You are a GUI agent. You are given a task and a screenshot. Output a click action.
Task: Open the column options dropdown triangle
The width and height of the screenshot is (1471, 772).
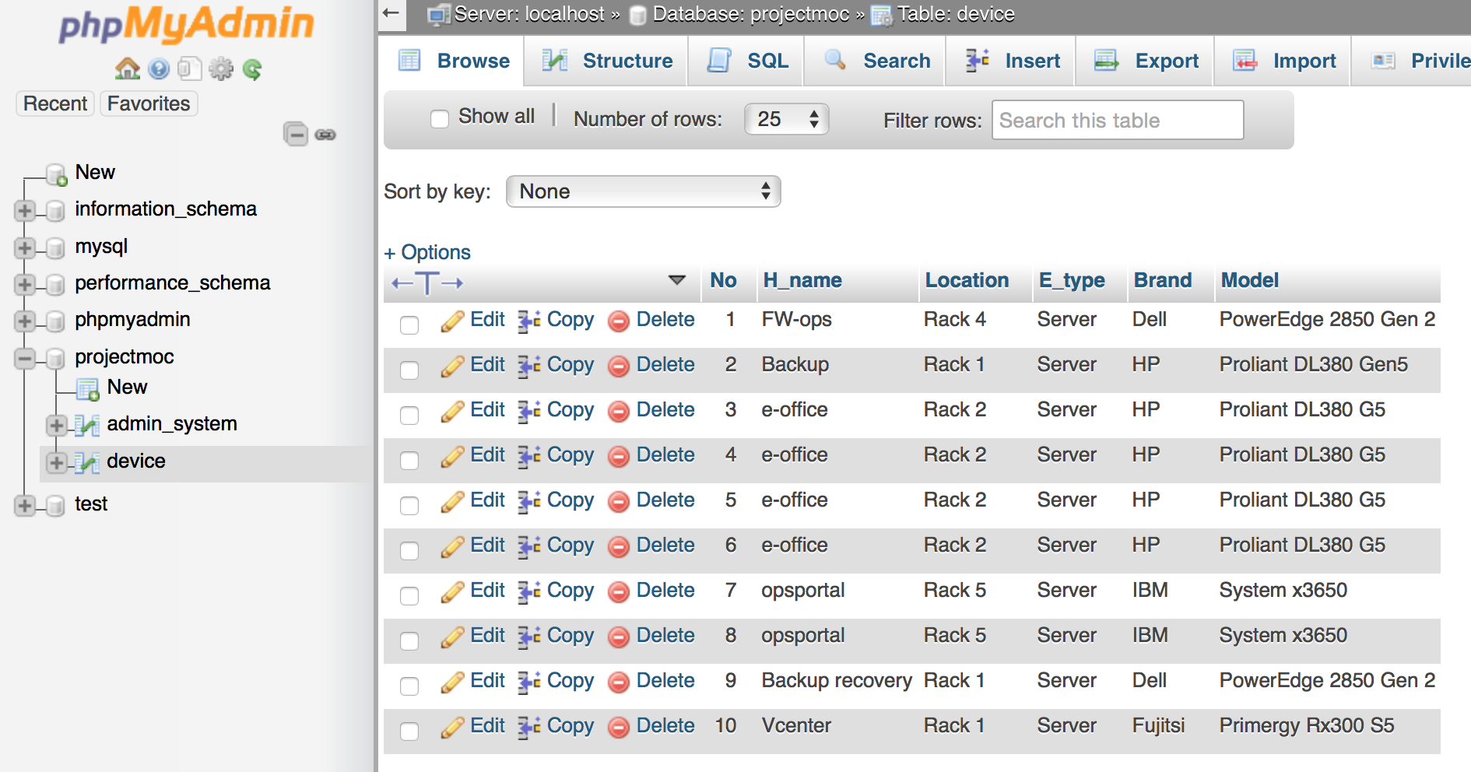point(677,280)
